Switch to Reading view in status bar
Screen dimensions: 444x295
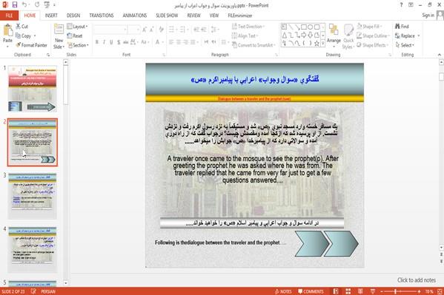click(360, 291)
